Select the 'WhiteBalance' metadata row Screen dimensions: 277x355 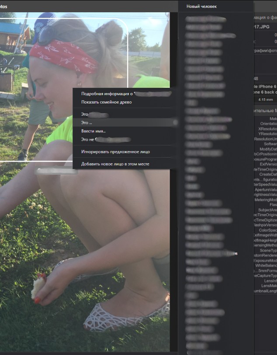click(x=266, y=265)
